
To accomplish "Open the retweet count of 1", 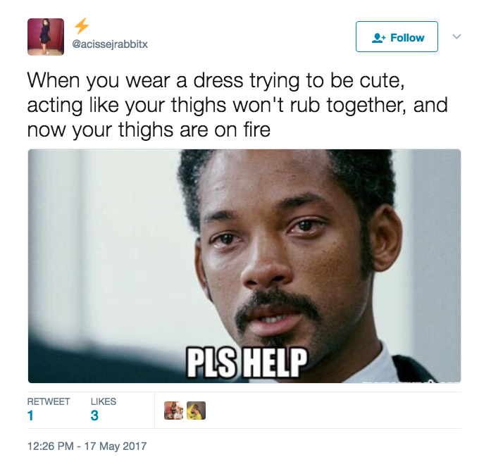I will 30,415.
